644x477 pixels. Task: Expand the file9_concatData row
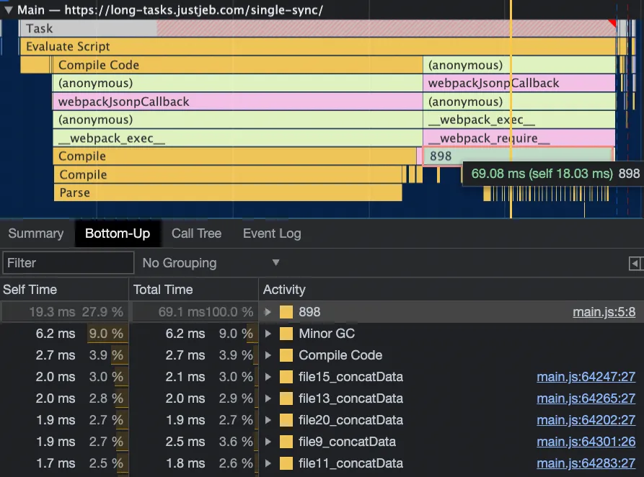tap(268, 442)
